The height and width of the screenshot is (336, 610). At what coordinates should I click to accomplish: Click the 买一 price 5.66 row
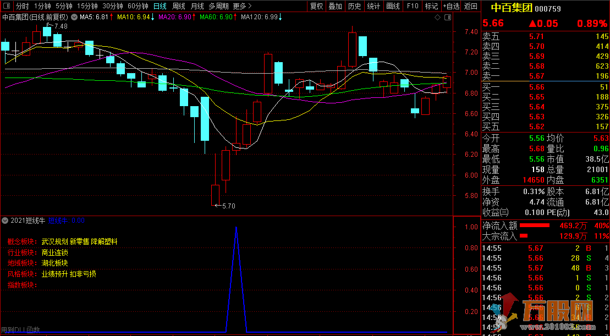pos(546,87)
